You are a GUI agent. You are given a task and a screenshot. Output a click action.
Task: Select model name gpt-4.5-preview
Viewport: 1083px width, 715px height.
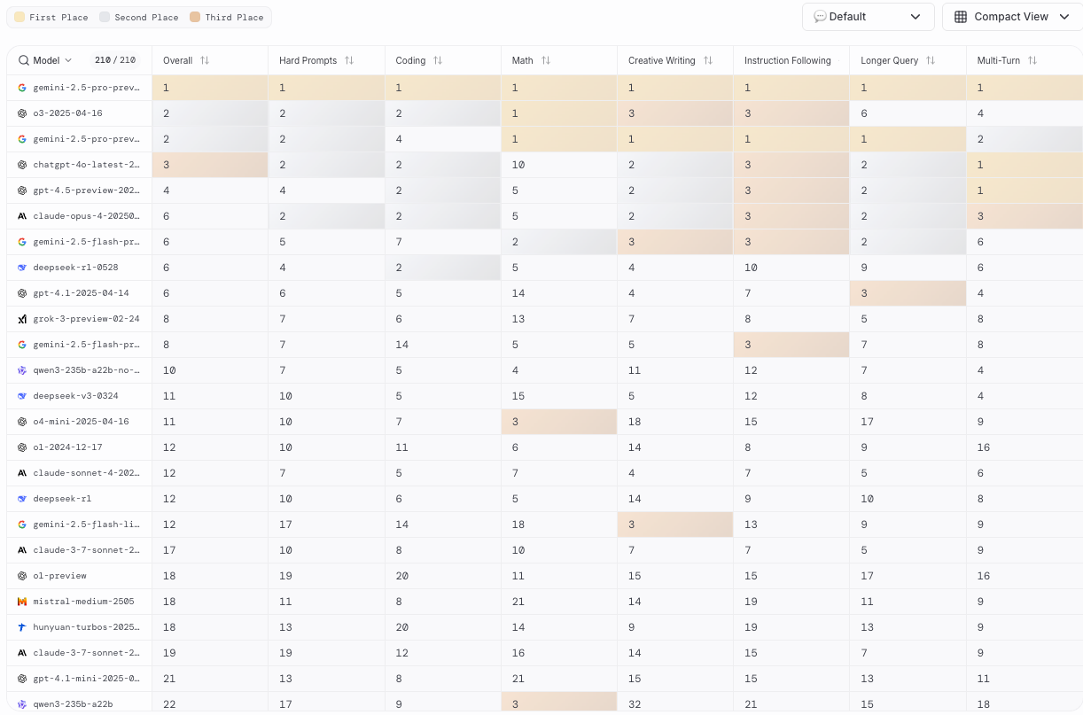click(x=86, y=190)
